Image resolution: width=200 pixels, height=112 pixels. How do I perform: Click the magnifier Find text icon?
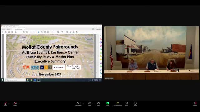(x=16, y=32)
